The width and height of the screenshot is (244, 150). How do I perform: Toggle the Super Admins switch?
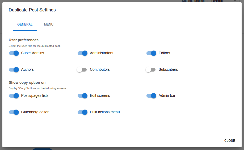(x=14, y=53)
